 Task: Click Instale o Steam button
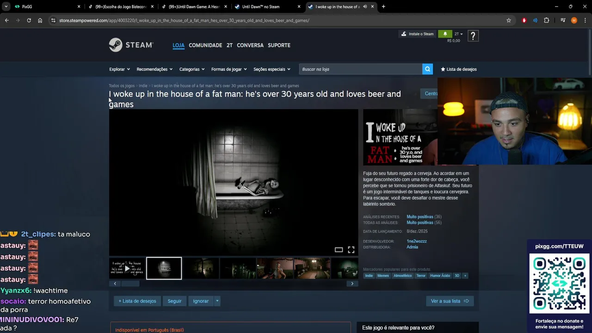click(x=418, y=34)
